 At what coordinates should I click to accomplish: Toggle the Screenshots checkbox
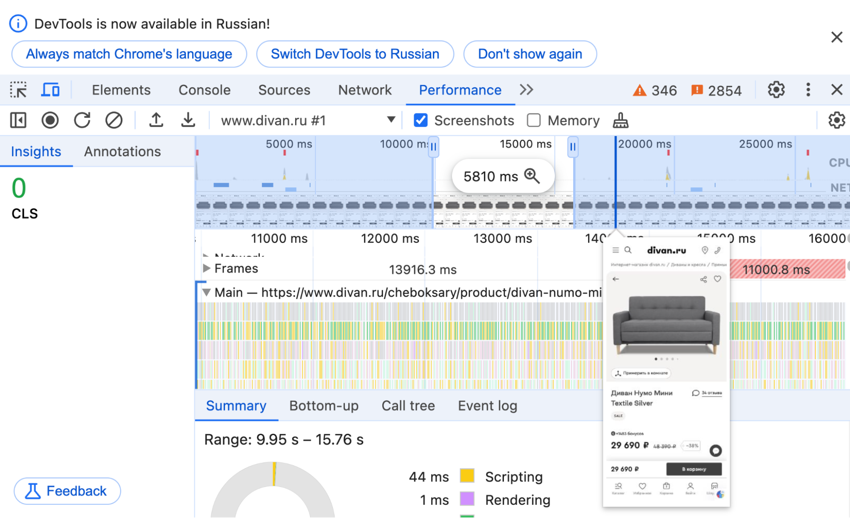coord(421,121)
